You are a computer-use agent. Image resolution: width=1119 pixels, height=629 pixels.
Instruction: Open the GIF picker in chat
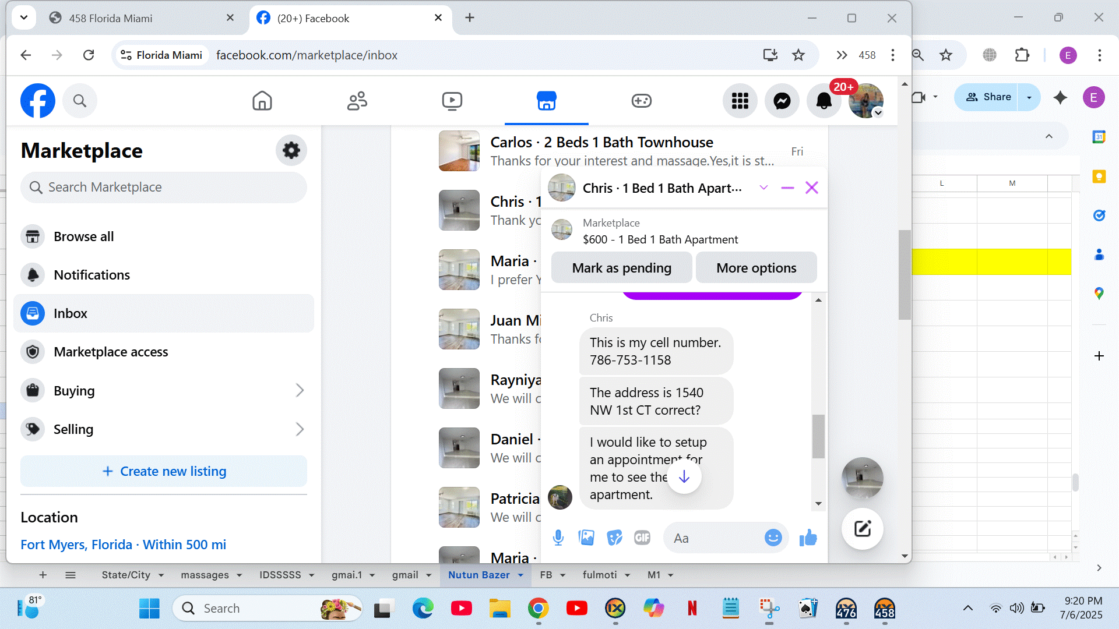click(642, 538)
